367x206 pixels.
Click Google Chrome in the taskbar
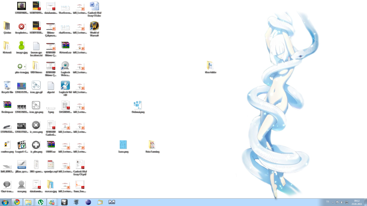tap(16, 202)
